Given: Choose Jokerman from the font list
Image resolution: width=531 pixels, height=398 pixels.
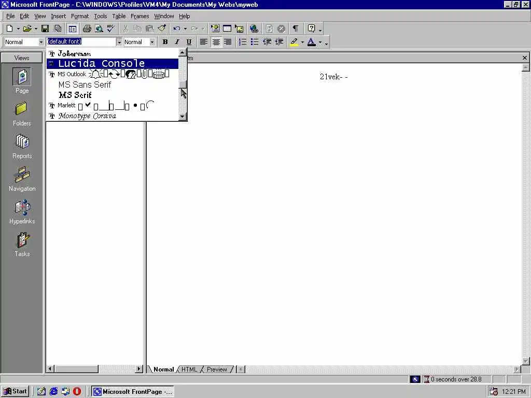Looking at the screenshot, I should (112, 53).
